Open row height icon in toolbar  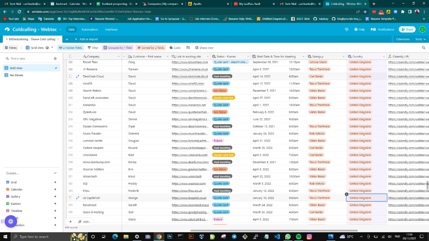point(188,48)
